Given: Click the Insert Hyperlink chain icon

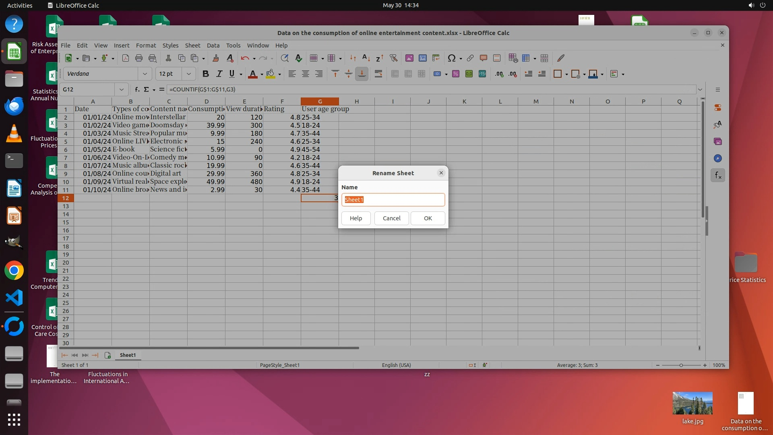Looking at the screenshot, I should 470,58.
